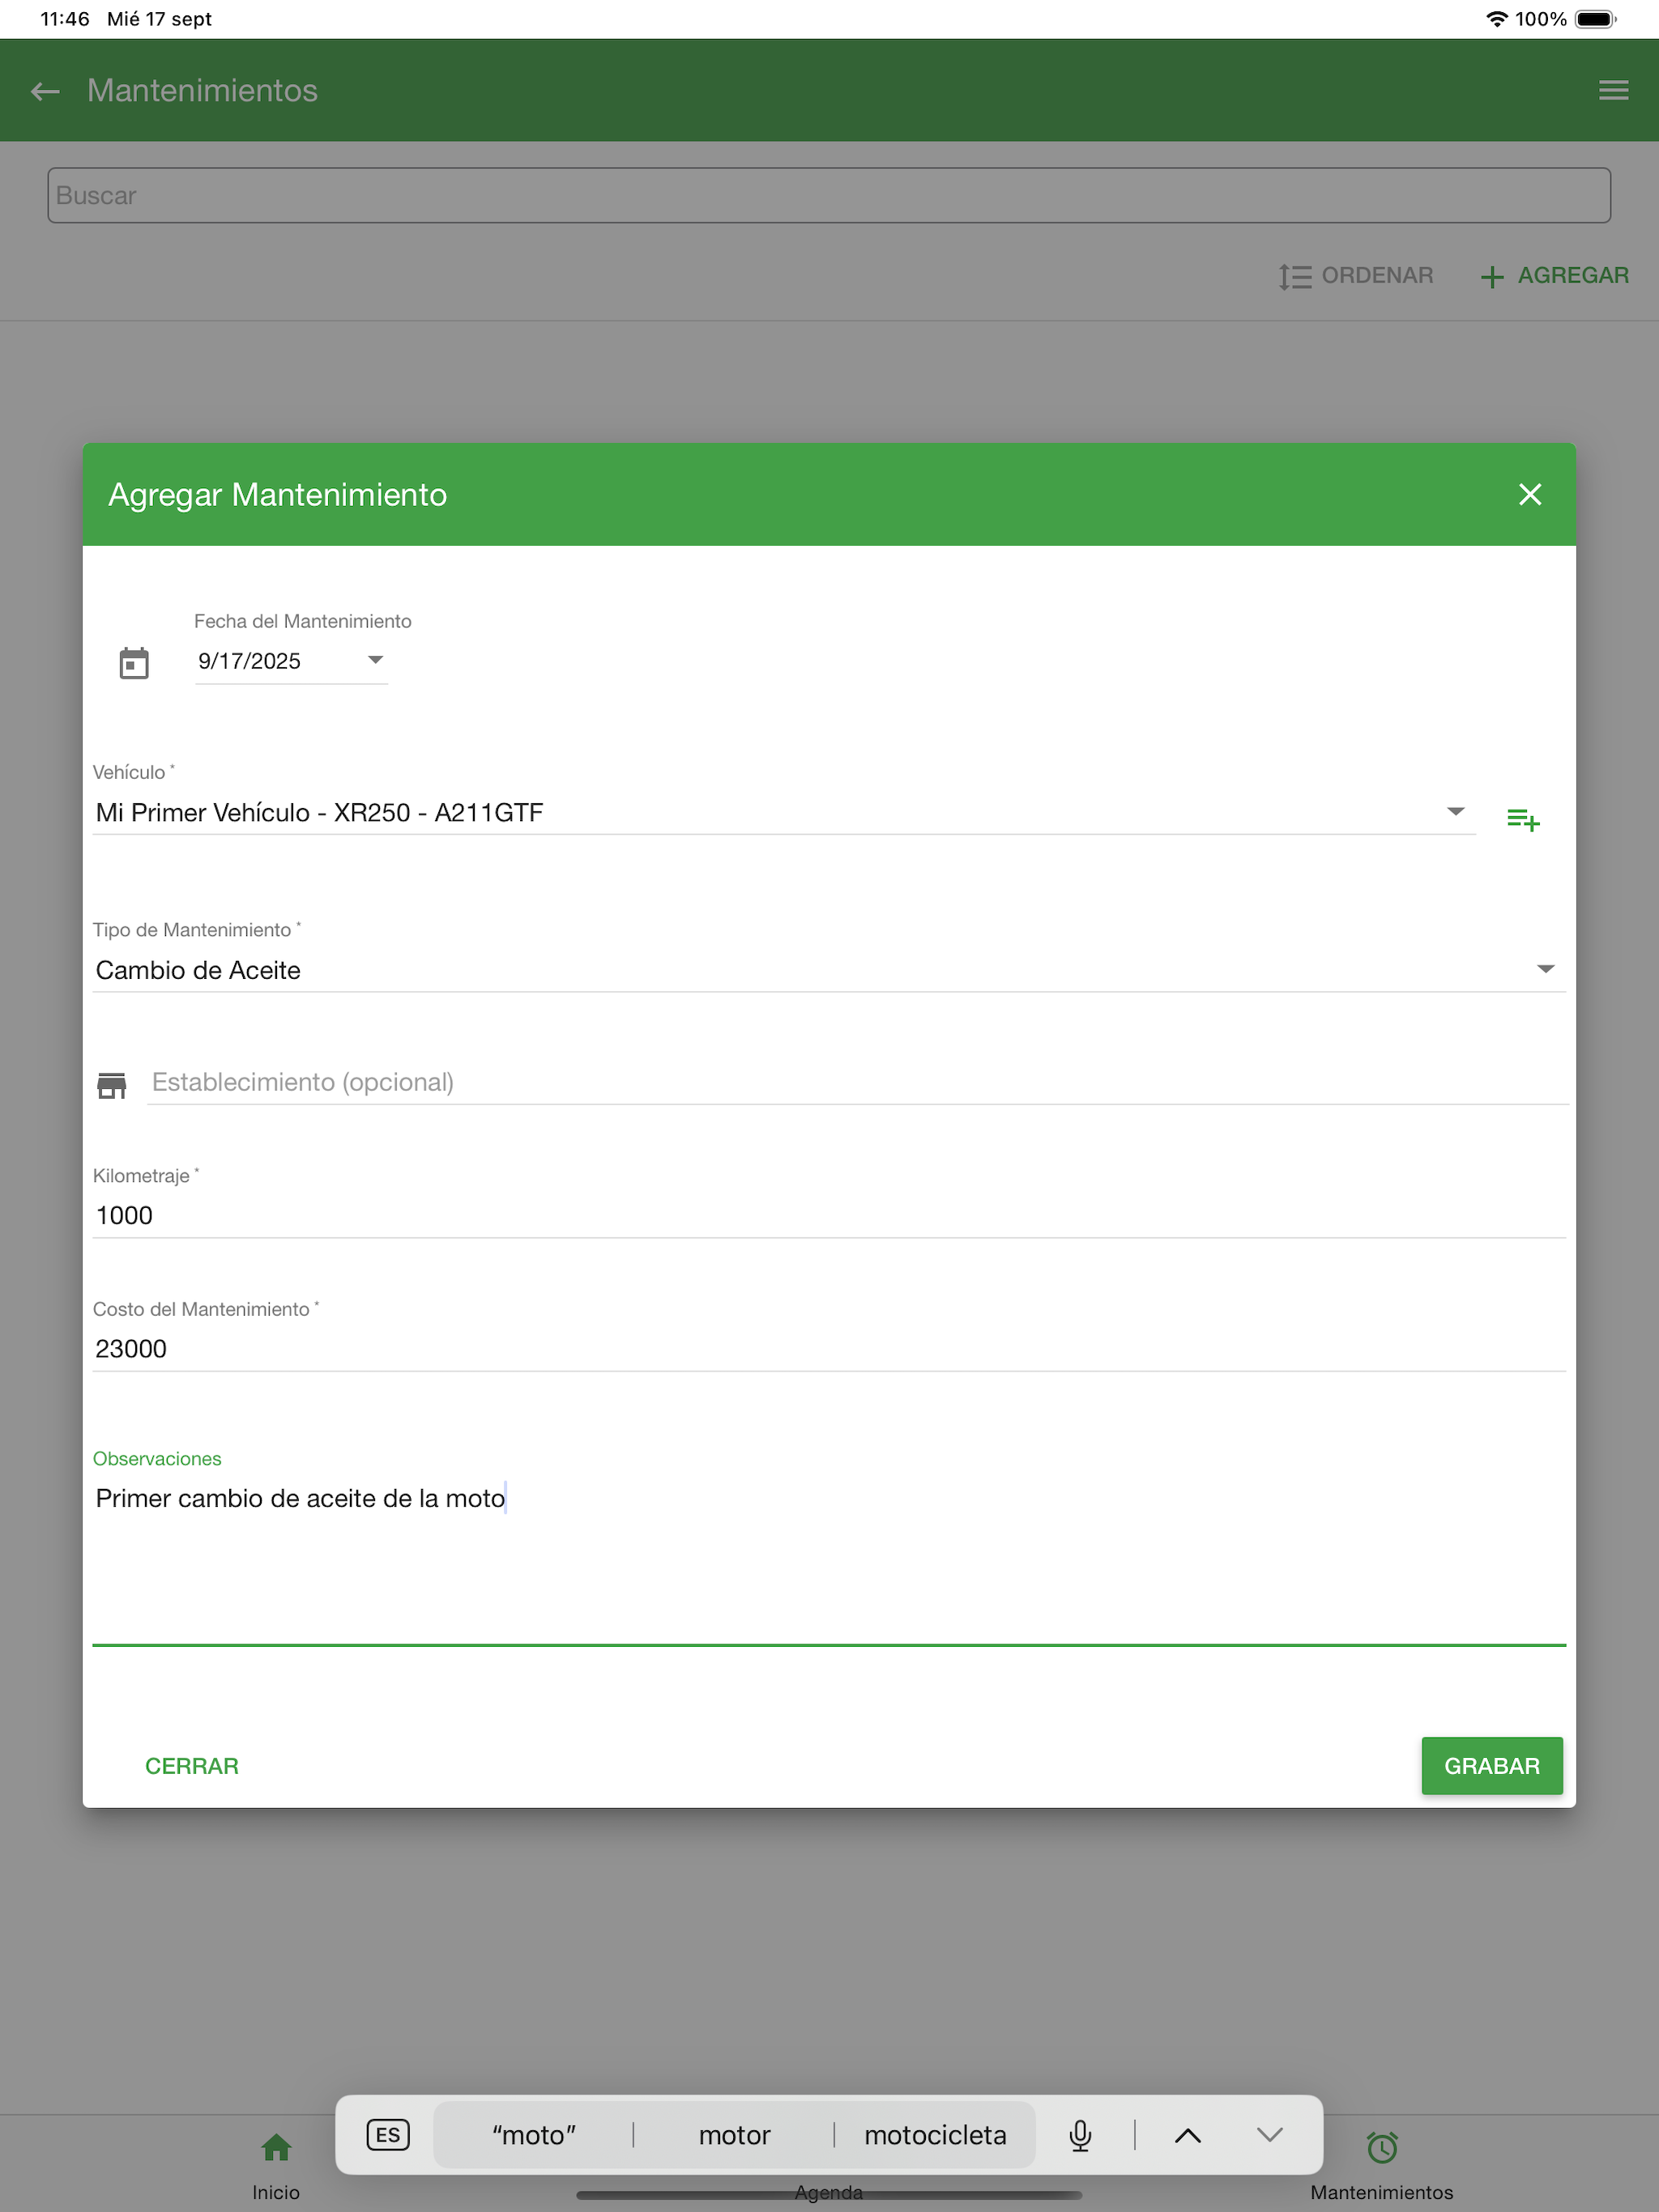
Task: Expand the Tipo de Mantenimiento dropdown
Action: click(x=829, y=970)
